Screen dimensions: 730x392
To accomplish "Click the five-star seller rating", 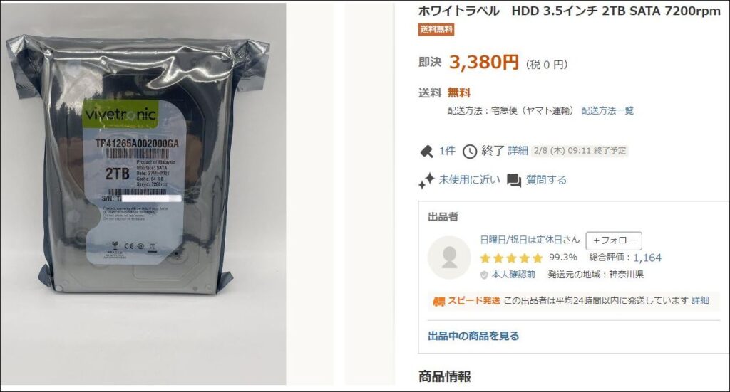I will (x=511, y=258).
